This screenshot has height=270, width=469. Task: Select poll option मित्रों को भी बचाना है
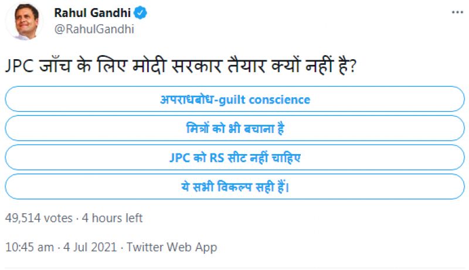click(x=235, y=128)
